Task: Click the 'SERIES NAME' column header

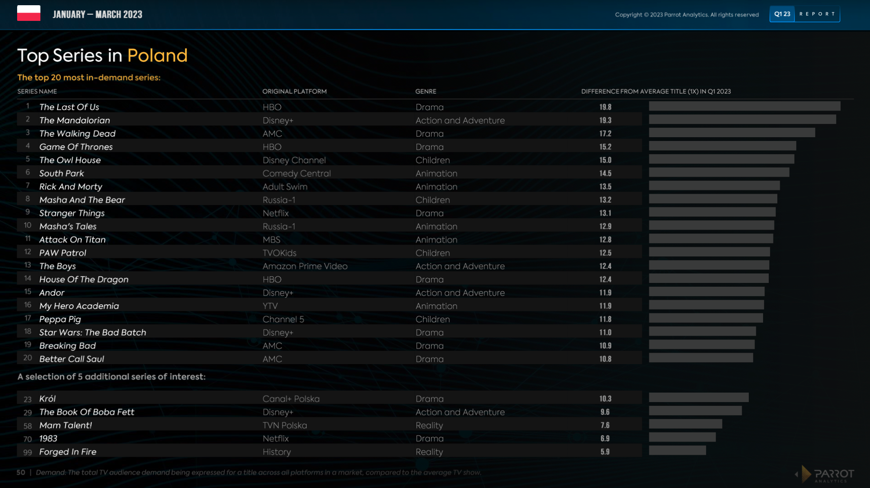Action: click(37, 91)
